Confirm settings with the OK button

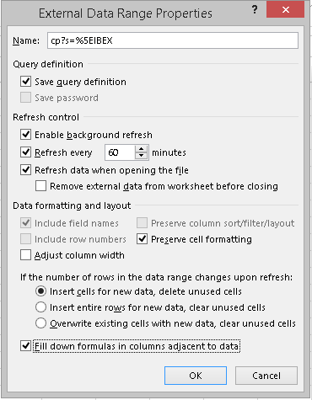196,376
